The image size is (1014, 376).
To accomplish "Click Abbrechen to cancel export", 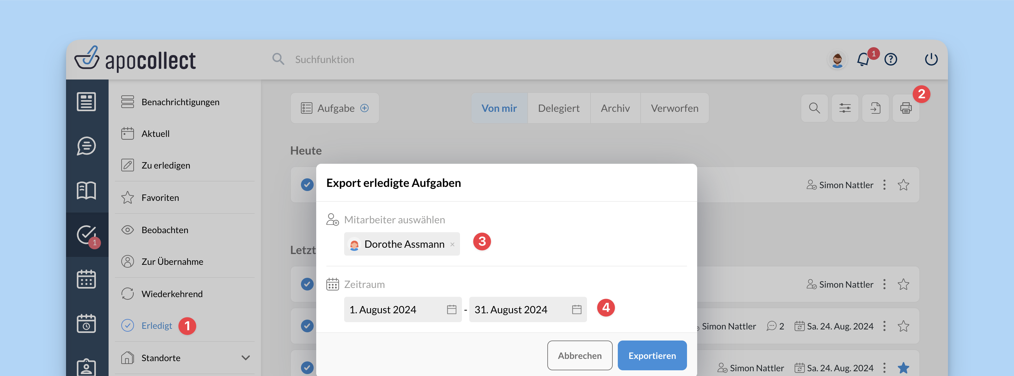I will (x=579, y=355).
